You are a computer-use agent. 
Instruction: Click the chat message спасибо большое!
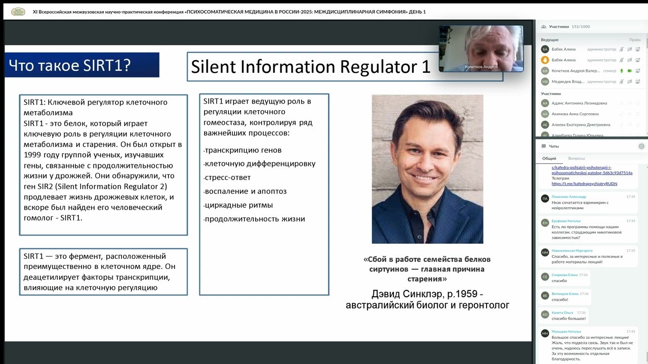pos(569,318)
